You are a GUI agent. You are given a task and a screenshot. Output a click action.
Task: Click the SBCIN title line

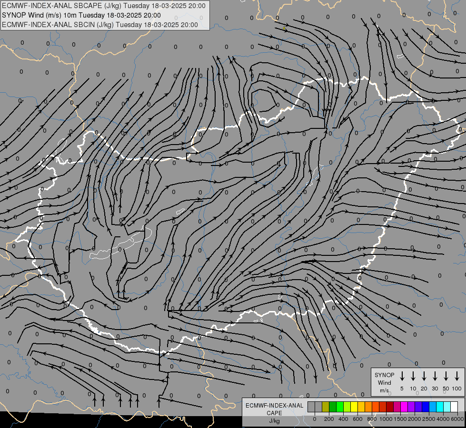100,25
